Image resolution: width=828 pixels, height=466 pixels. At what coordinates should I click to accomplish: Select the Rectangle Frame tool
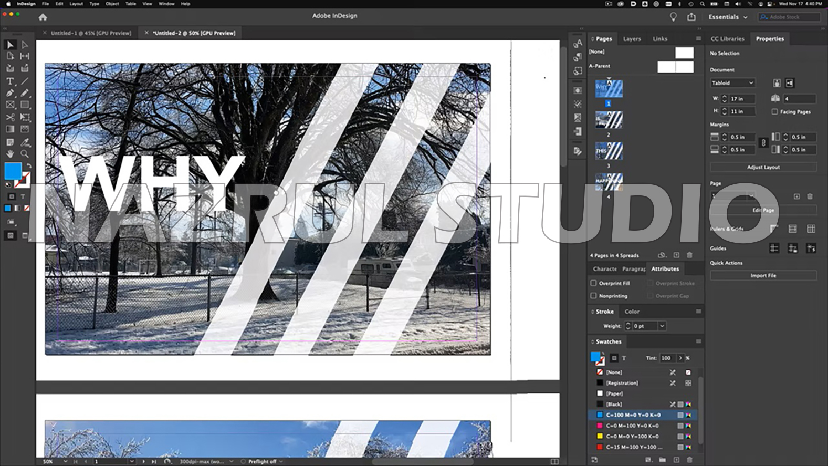pos(10,105)
